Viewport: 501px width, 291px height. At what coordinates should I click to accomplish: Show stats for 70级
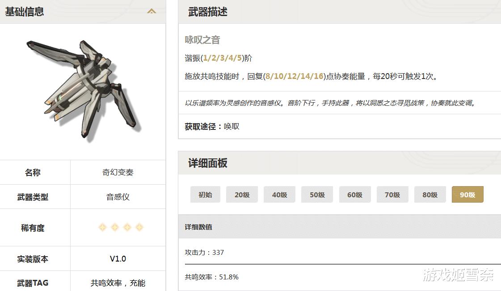tap(392, 195)
